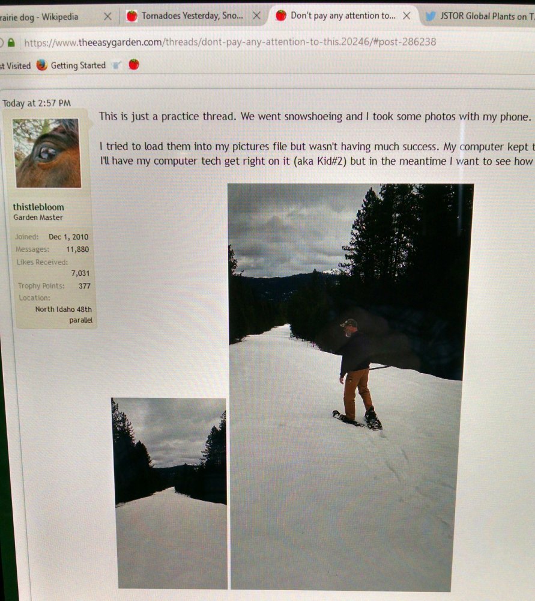
Task: Click the 11,880 messages count
Action: click(77, 249)
